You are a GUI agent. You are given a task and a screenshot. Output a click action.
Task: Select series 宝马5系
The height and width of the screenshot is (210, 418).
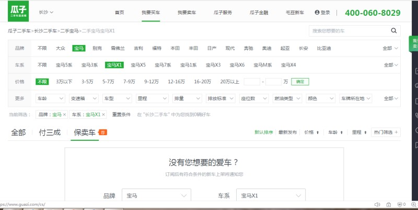coord(64,65)
